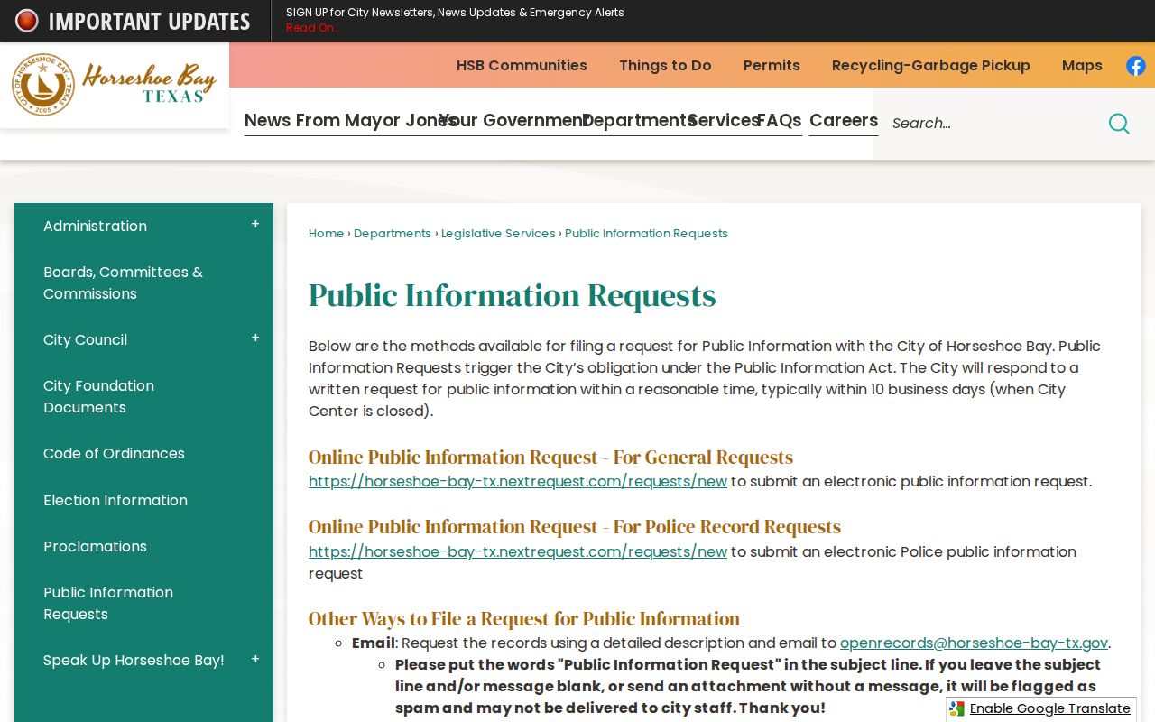Open News From Mayor Jones menu
This screenshot has height=722, width=1155.
pyautogui.click(x=351, y=121)
